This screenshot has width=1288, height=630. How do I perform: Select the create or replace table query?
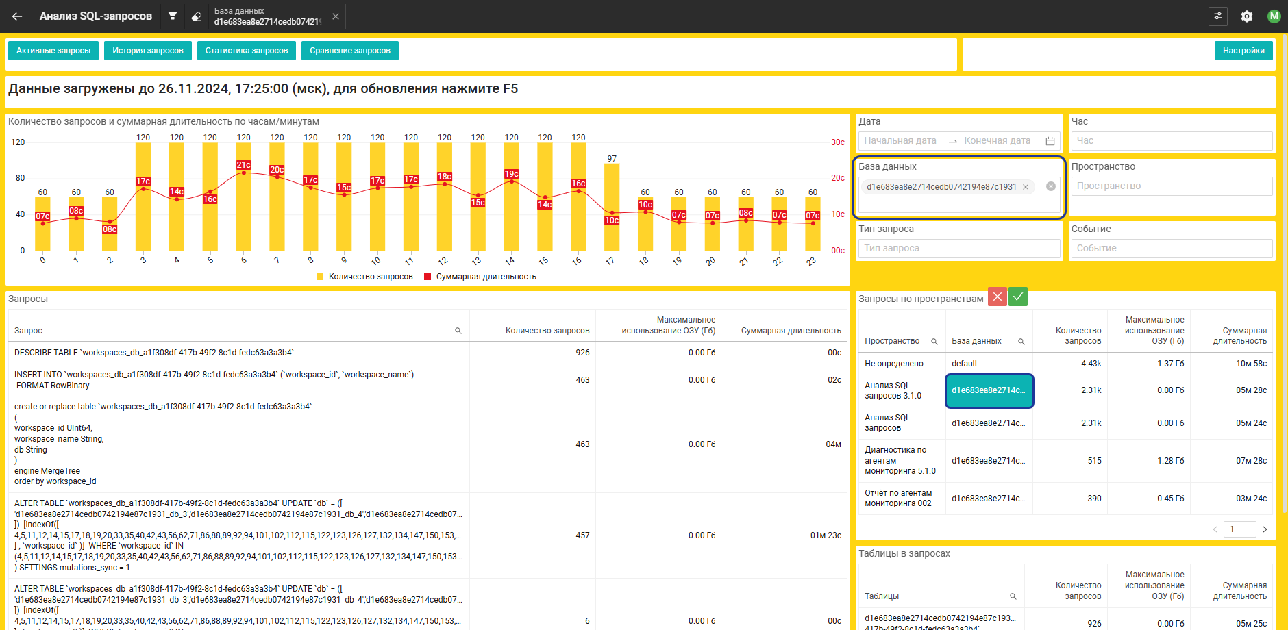pyautogui.click(x=428, y=444)
